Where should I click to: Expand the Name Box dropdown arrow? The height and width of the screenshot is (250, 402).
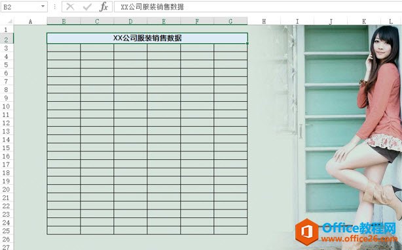(x=43, y=7)
